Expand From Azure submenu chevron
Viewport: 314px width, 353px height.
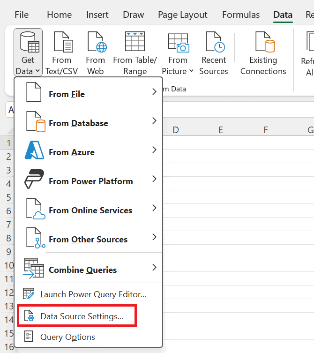[x=154, y=150]
